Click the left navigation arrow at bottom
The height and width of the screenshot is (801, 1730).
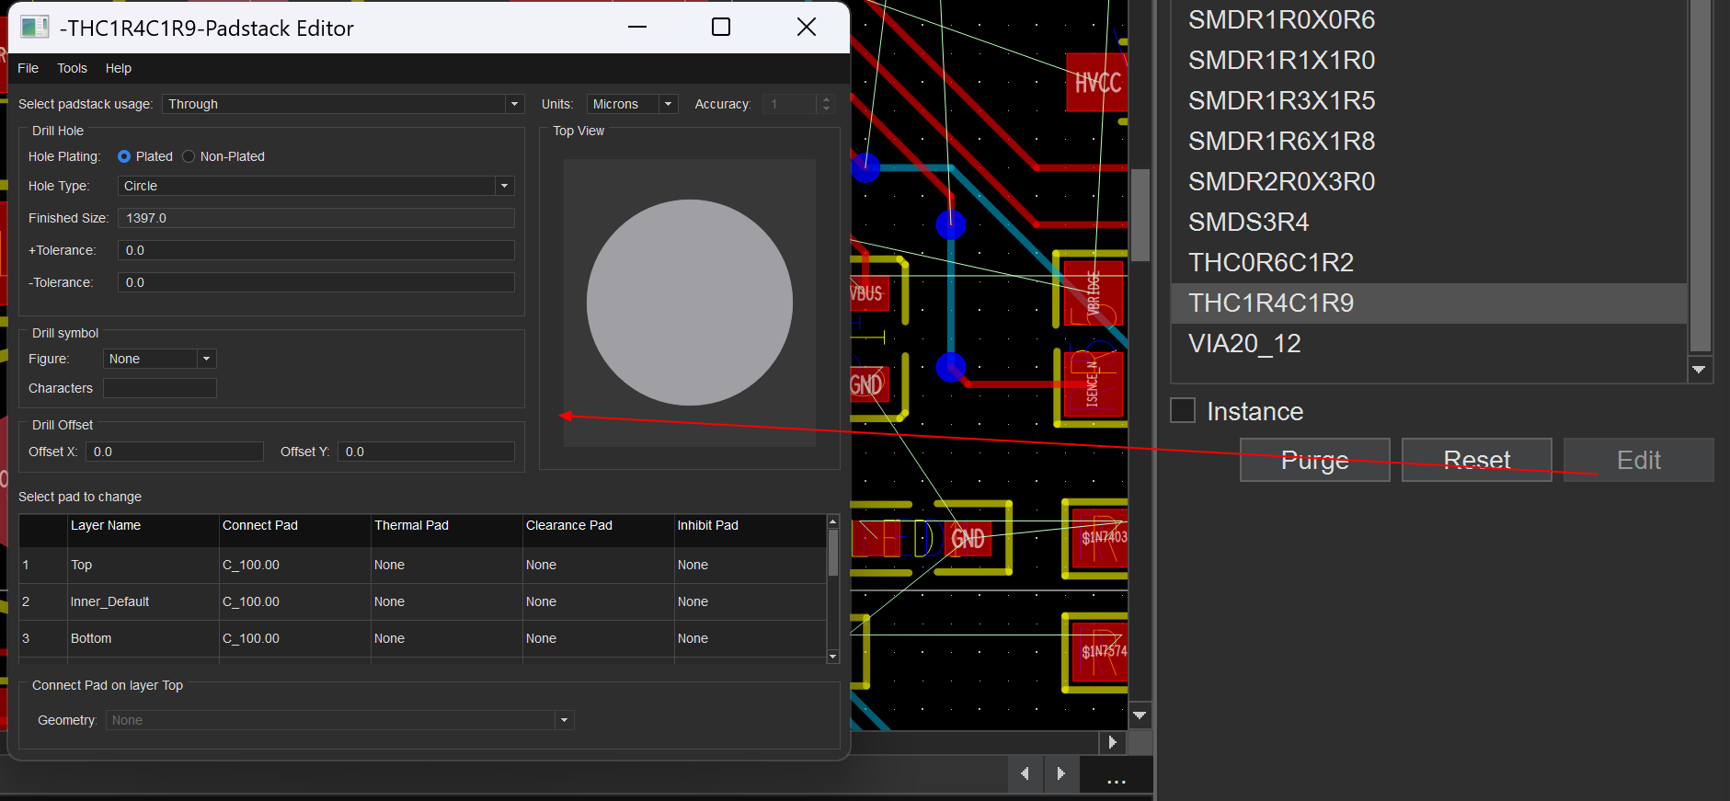[1025, 773]
